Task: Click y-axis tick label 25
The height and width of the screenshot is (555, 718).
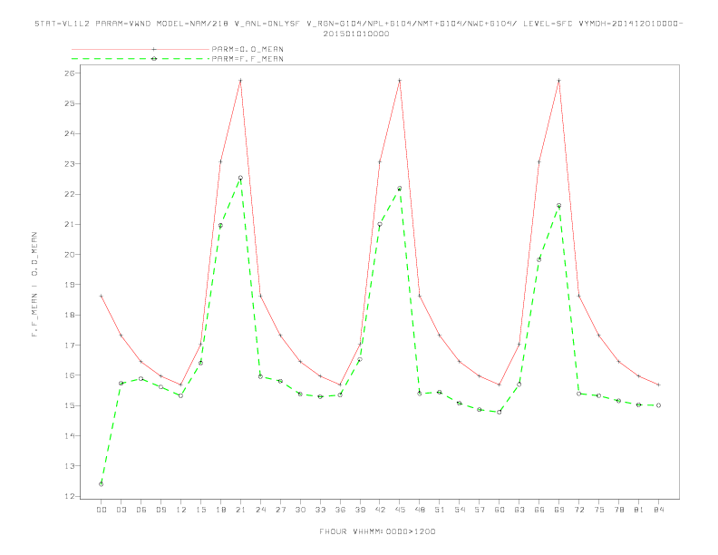Action: [x=70, y=103]
